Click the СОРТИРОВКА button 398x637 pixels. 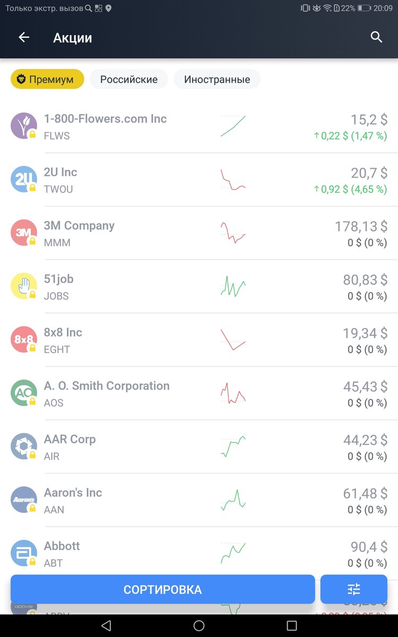coord(162,589)
